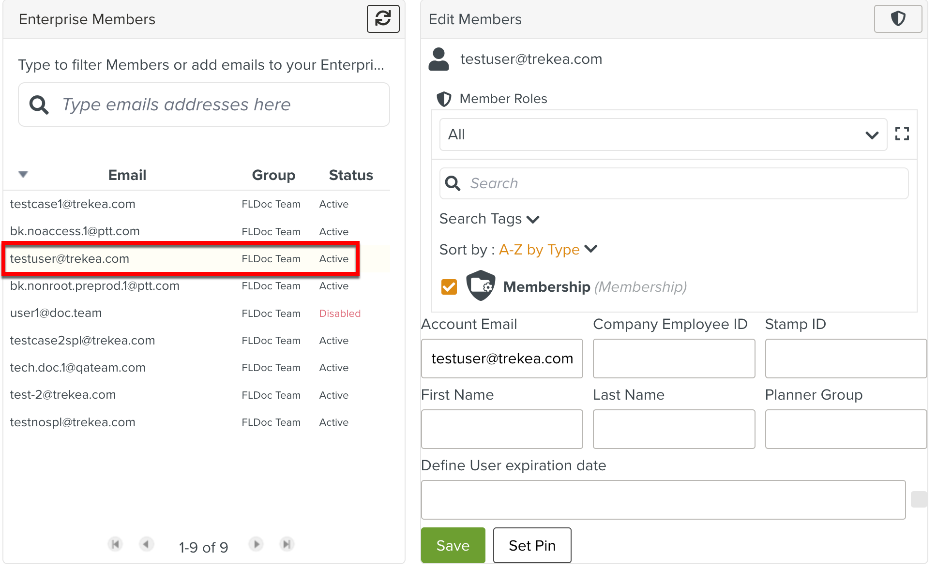The image size is (937, 569).
Task: Open the All roles dropdown
Action: (663, 135)
